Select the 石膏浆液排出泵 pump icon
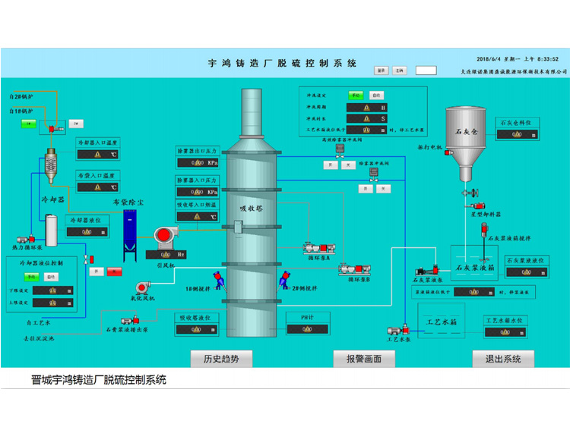This screenshot has width=570, height=427. pyautogui.click(x=129, y=320)
